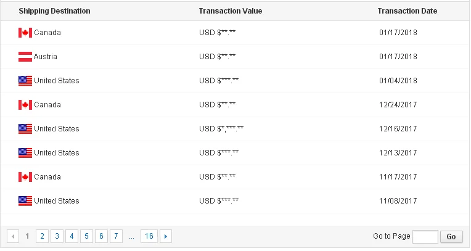The width and height of the screenshot is (471, 251).
Task: Click the United States flag dated 01/04/2018
Action: [x=25, y=81]
